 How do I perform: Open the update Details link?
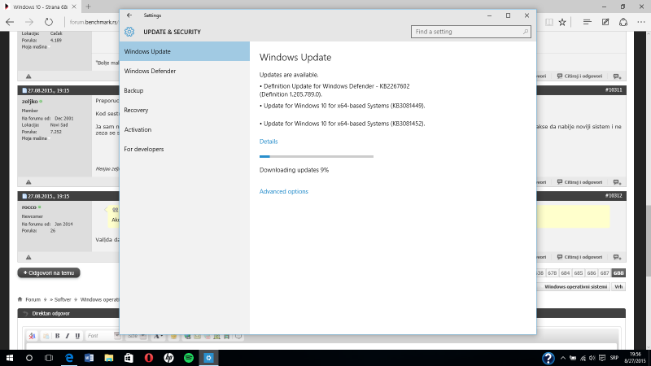[269, 142]
